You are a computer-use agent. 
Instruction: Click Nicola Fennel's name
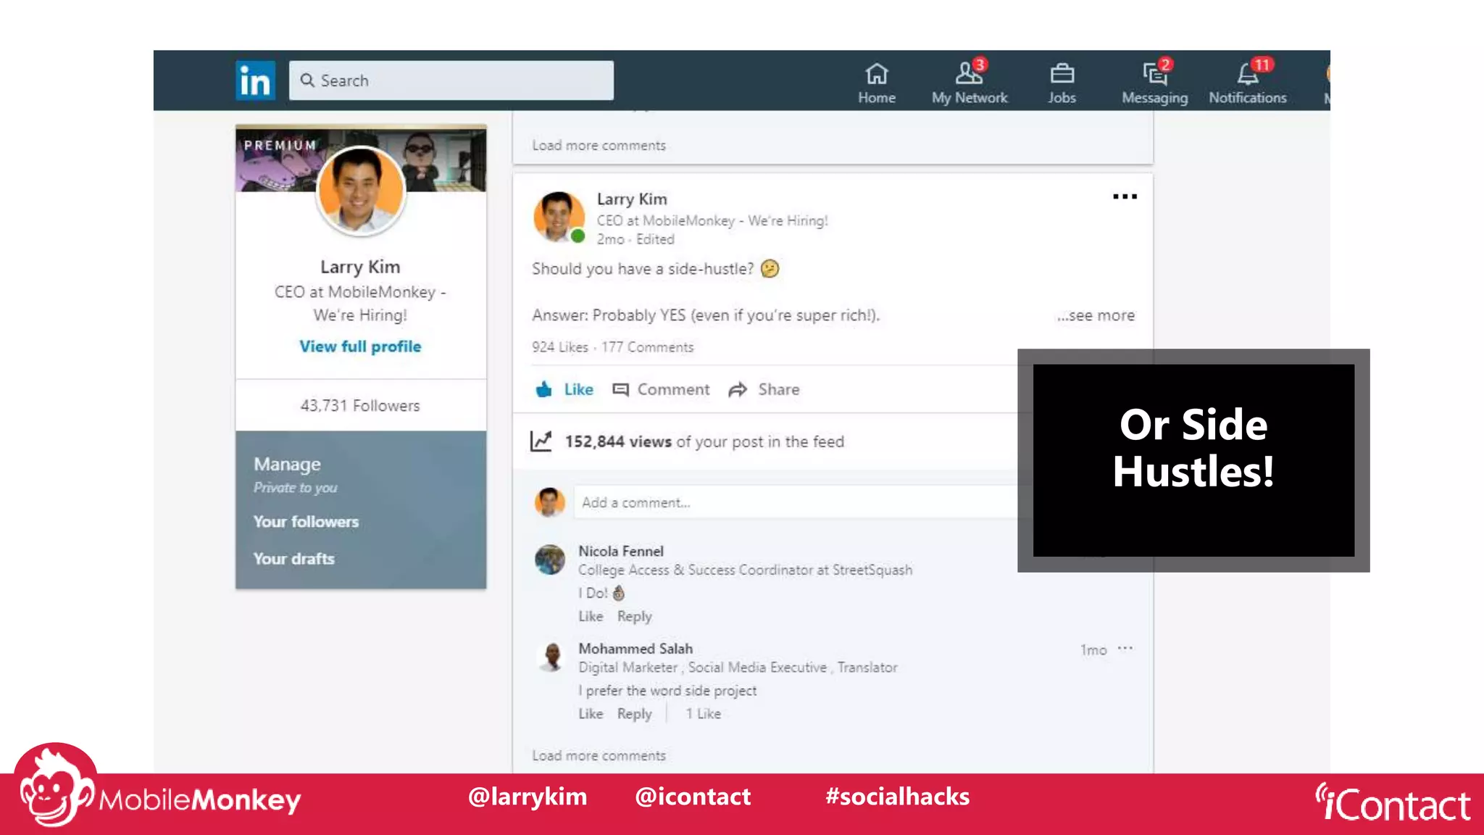(x=620, y=551)
